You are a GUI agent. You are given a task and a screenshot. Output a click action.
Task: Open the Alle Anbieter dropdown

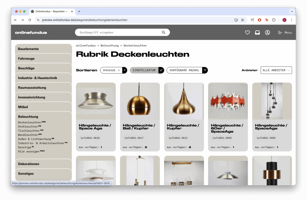[x=276, y=70]
